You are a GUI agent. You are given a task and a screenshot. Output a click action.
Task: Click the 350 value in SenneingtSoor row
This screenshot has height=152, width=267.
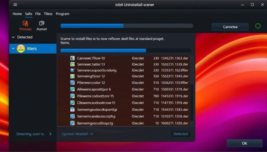coord(156,76)
